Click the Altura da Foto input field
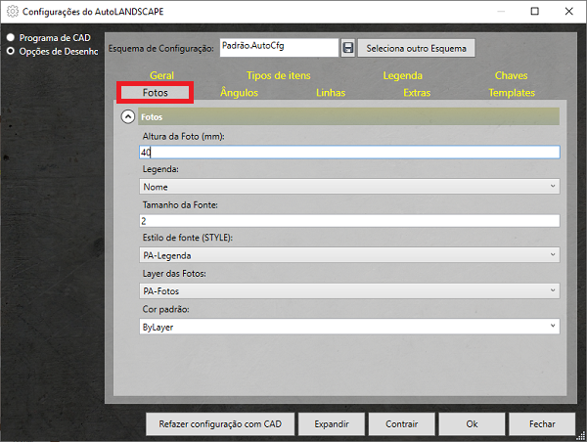 click(x=349, y=153)
